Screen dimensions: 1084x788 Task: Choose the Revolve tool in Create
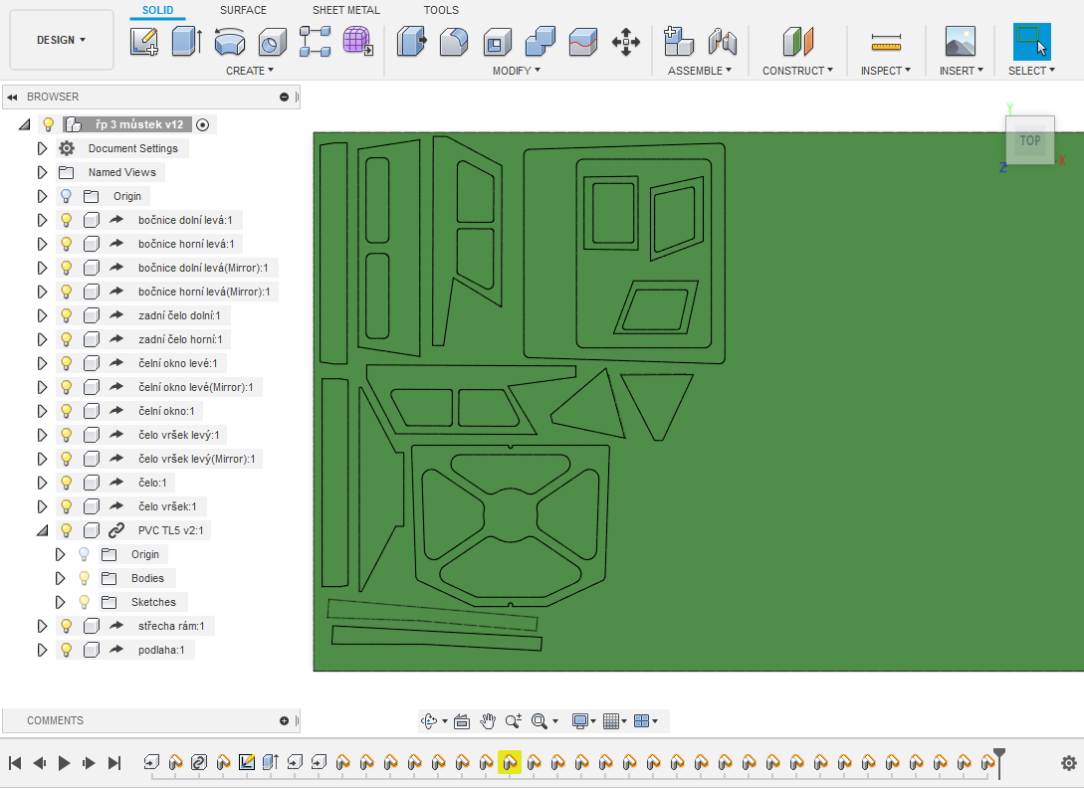tap(229, 42)
